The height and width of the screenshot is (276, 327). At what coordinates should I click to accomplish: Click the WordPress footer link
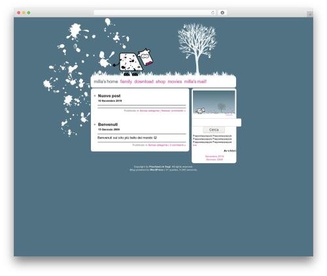156,170
